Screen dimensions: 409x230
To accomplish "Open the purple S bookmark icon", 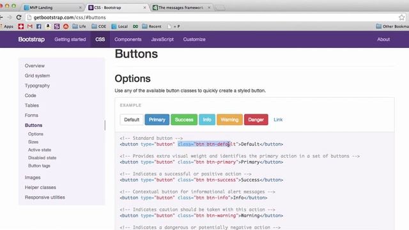I will click(x=57, y=26).
